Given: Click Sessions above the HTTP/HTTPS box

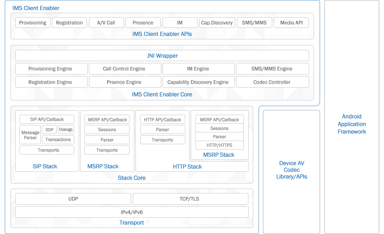Looking at the screenshot, I should tap(220, 128).
